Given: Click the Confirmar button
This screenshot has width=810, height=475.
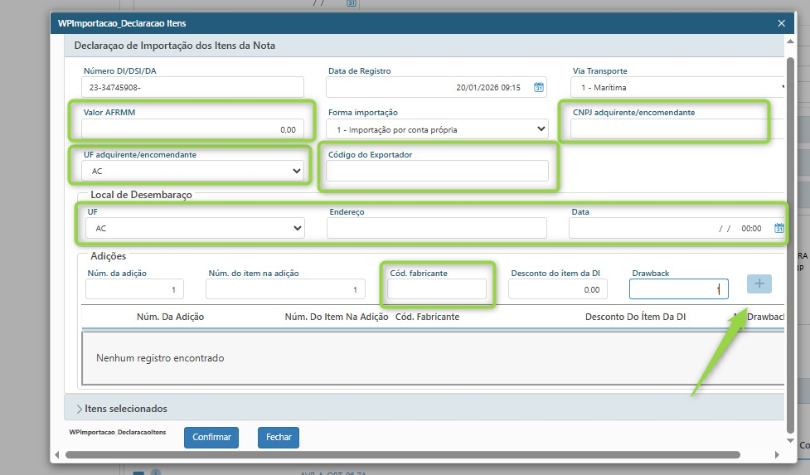Looking at the screenshot, I should tap(211, 437).
